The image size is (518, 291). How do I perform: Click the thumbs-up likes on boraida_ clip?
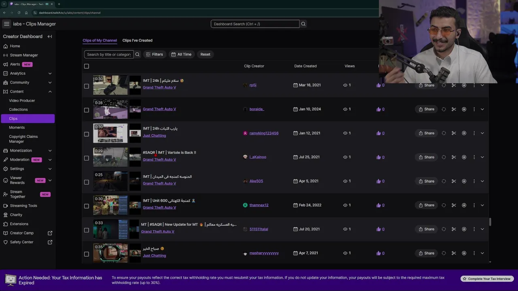click(380, 109)
